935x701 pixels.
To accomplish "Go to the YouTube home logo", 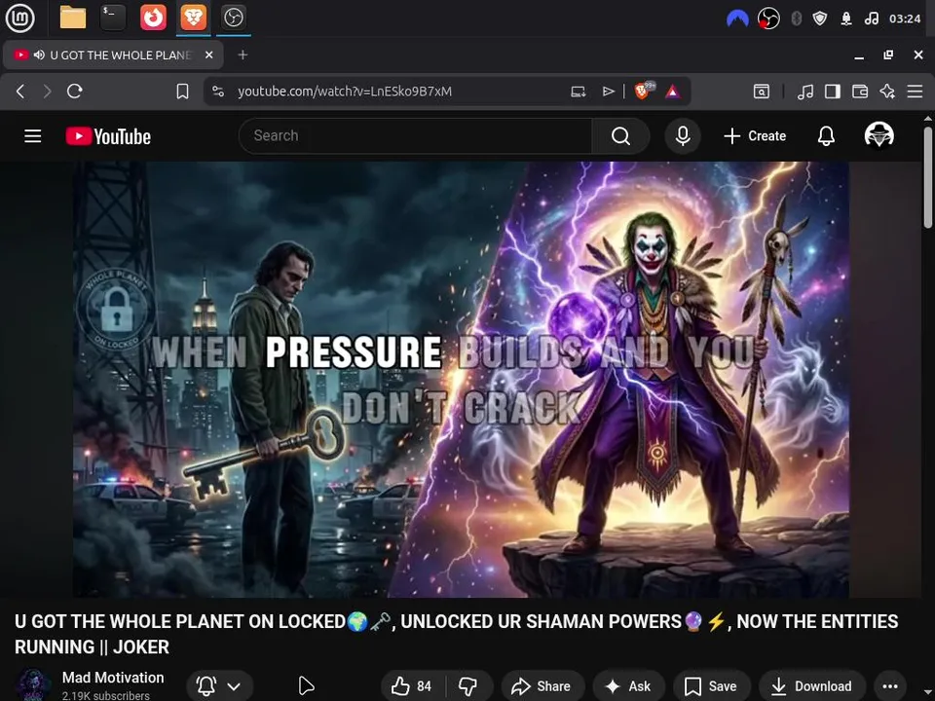I will (108, 136).
